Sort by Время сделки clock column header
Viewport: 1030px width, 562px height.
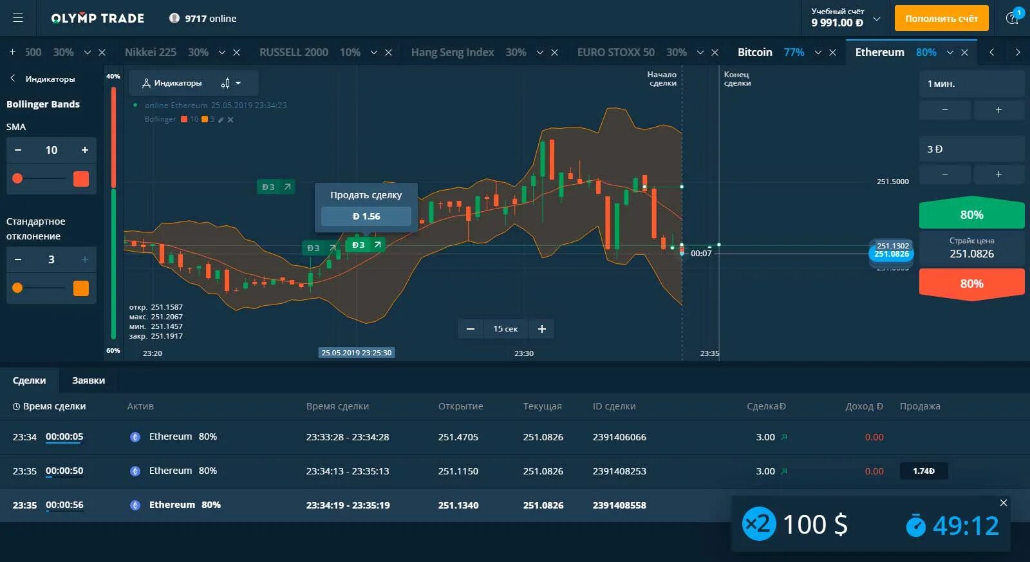(49, 406)
